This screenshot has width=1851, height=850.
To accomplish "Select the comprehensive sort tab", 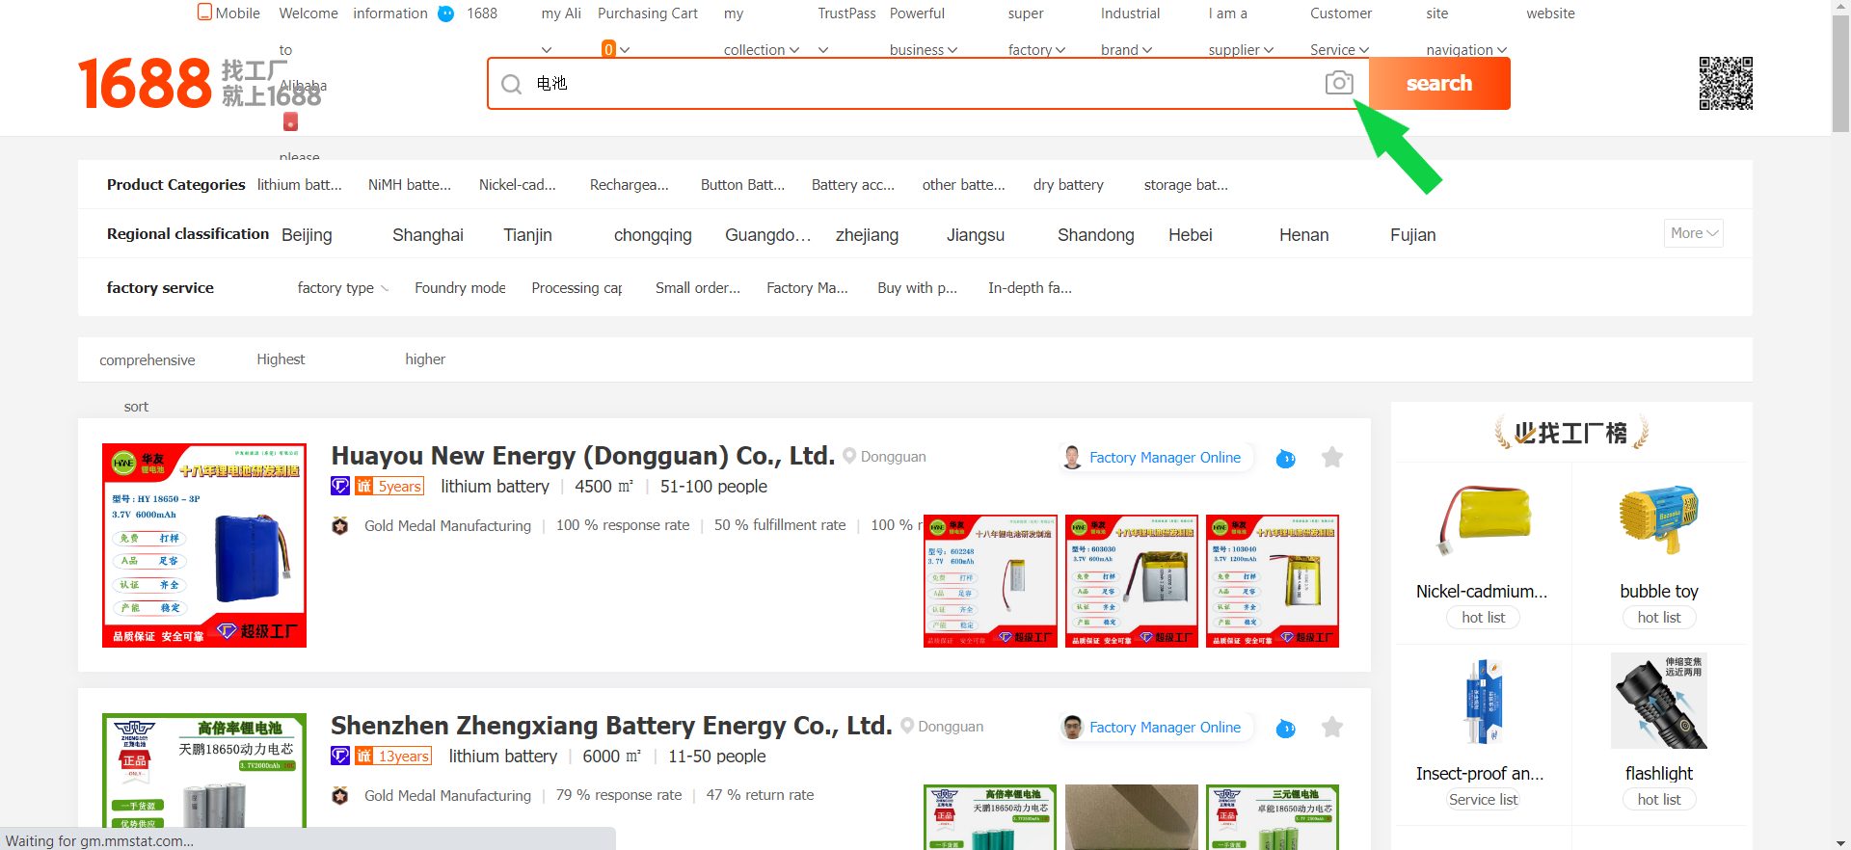I will tap(147, 360).
